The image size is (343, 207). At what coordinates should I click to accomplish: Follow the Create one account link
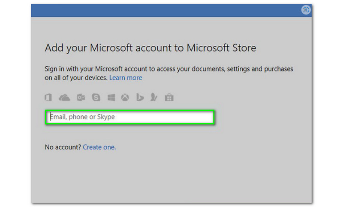(99, 147)
